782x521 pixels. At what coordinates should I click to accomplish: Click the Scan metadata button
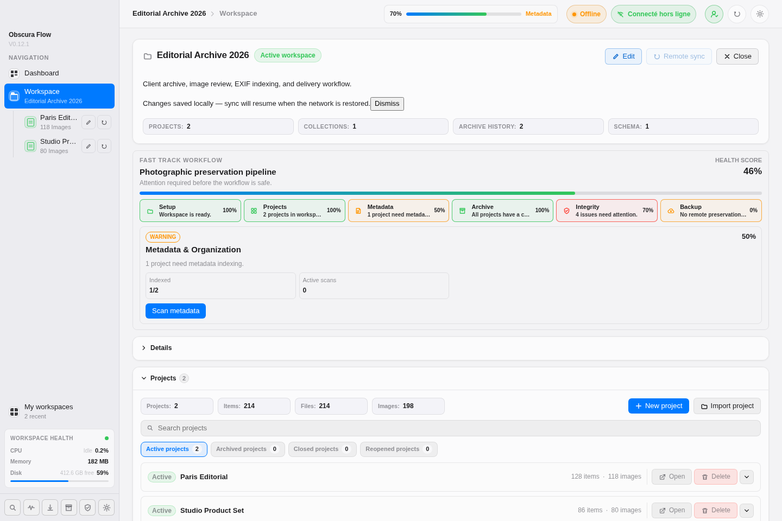(x=175, y=311)
